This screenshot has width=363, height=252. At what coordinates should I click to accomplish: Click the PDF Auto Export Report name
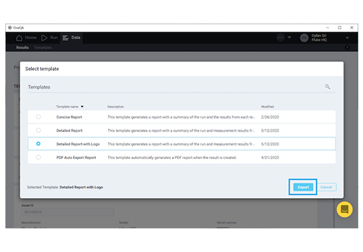(76, 158)
